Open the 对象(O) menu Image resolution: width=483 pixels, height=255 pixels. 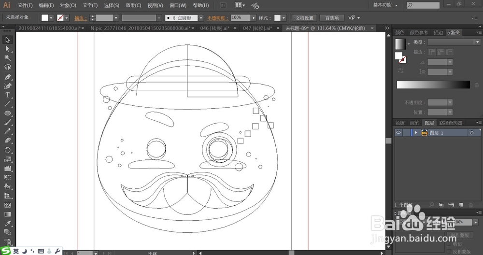pos(68,5)
